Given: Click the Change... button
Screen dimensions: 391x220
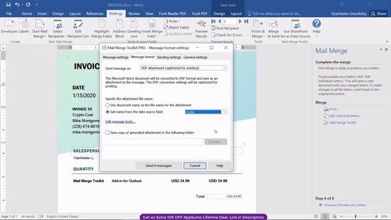Looking at the screenshot, I should click(216, 142).
